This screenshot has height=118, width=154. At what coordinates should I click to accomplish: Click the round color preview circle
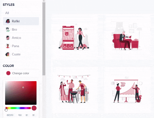[x=34, y=108]
